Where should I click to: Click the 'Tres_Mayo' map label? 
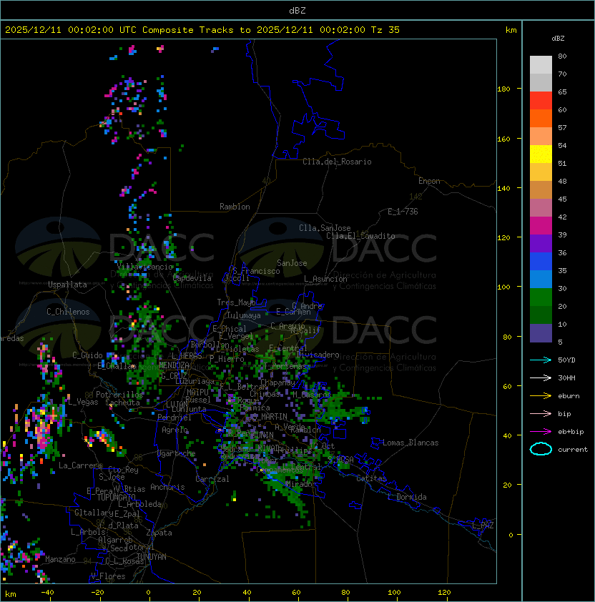pos(236,302)
